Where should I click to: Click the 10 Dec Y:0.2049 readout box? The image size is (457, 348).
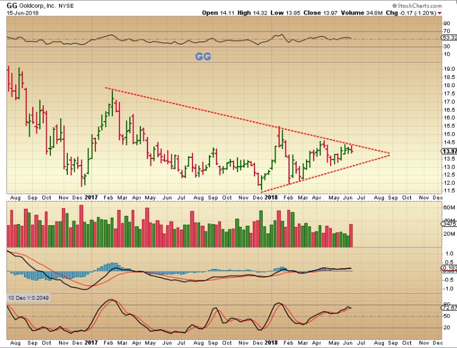(29, 298)
